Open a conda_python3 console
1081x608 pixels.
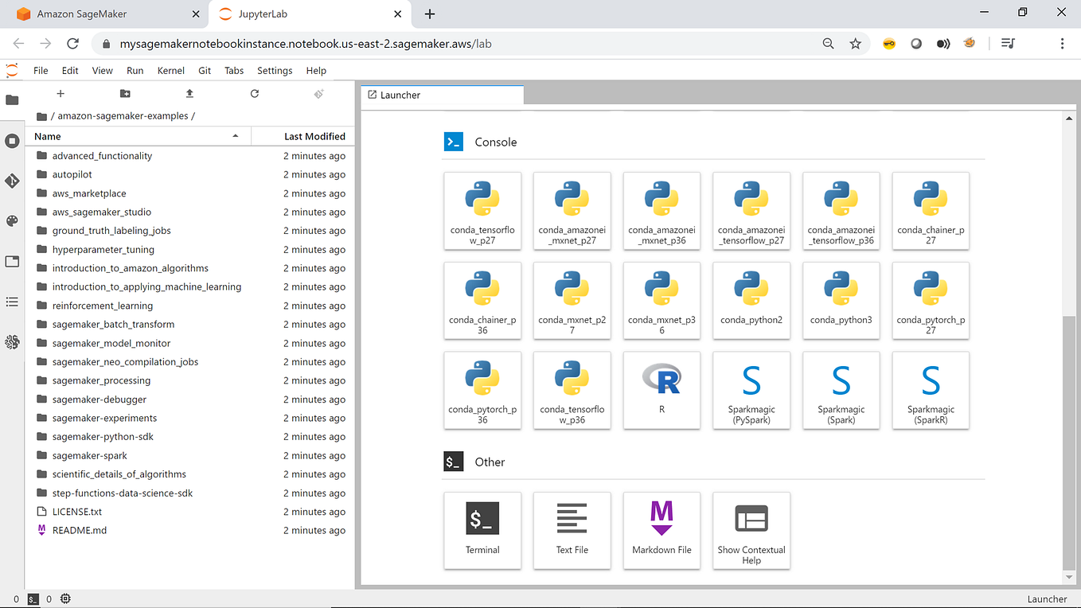[841, 301]
